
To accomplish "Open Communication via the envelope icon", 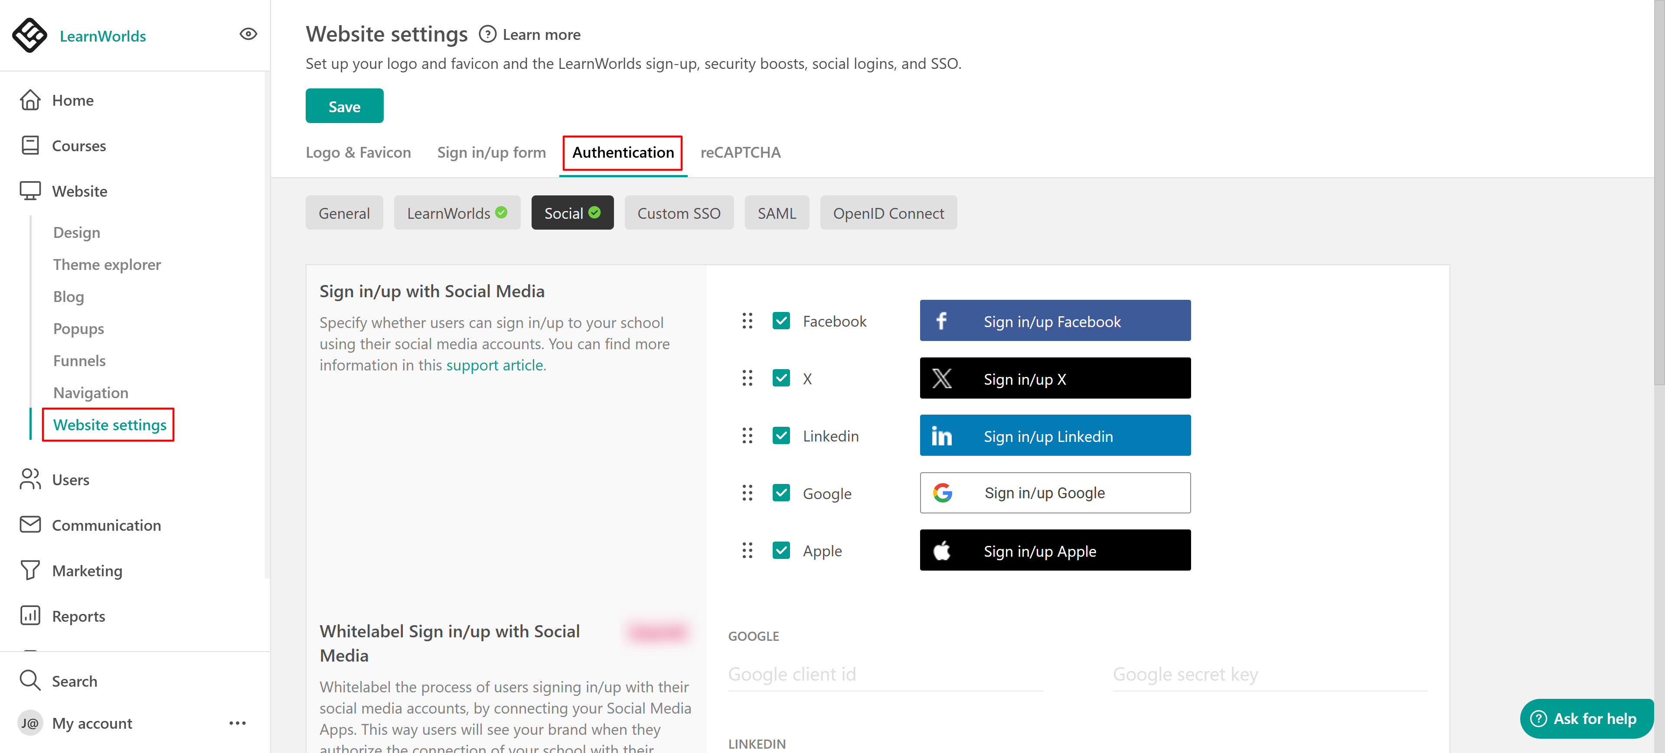I will point(30,524).
